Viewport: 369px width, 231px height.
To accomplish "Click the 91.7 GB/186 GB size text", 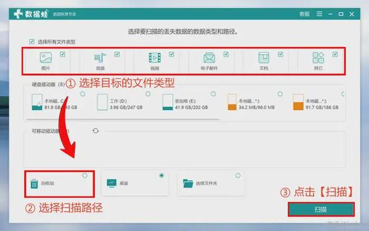I will [x=322, y=107].
